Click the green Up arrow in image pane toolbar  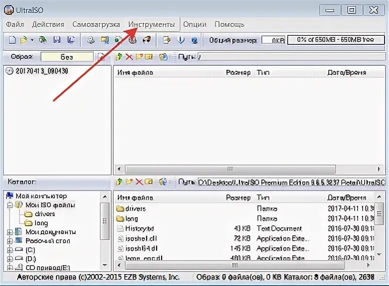[119, 57]
